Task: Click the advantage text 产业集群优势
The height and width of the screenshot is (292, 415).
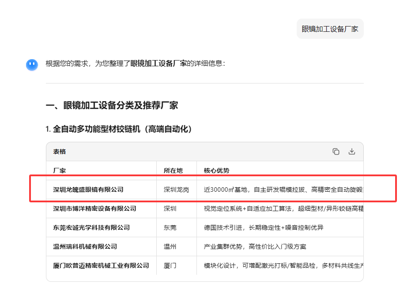Action: pyautogui.click(x=223, y=247)
